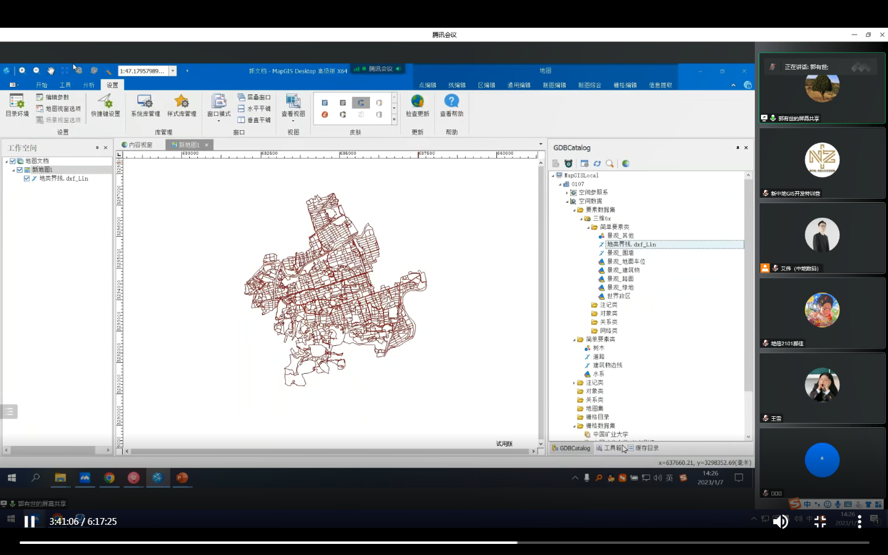This screenshot has width=888, height=555.
Task: Switch to the 内容视窗 tab
Action: point(138,145)
